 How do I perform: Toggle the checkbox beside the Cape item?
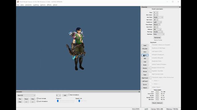pos(151,75)
